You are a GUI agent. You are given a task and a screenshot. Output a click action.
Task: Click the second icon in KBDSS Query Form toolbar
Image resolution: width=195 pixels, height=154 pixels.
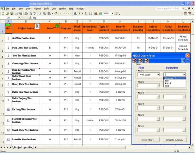tap(141, 60)
